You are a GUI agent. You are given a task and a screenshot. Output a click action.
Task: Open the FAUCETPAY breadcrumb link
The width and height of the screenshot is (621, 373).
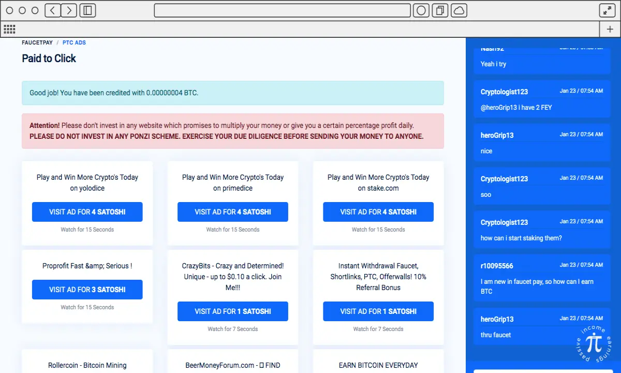[37, 42]
